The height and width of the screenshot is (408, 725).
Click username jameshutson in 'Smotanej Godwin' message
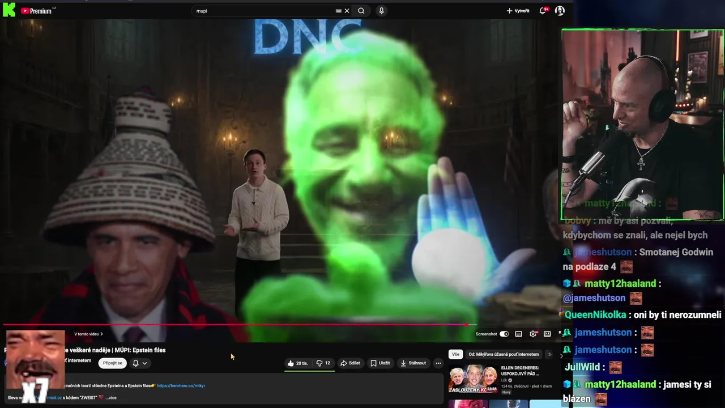click(603, 252)
